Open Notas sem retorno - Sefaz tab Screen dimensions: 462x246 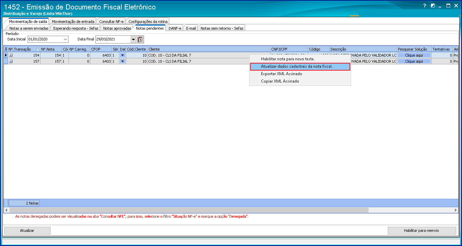[x=222, y=28]
